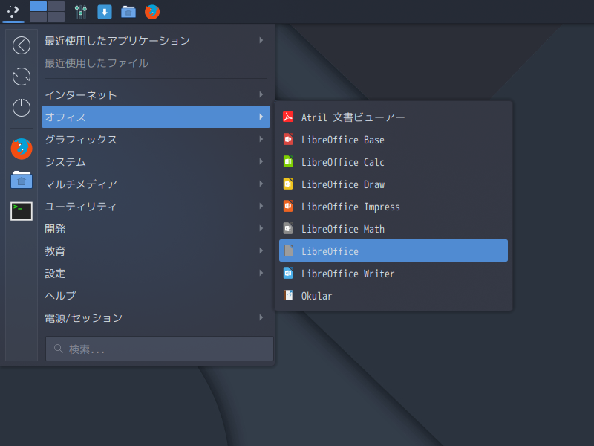Click the highlighted LibreOffice start center icon
The image size is (594, 446).
coord(288,251)
